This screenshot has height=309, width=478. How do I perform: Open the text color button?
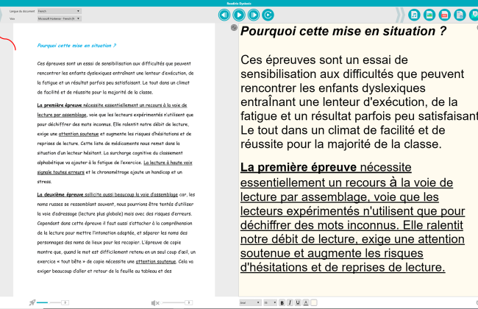[306, 302]
